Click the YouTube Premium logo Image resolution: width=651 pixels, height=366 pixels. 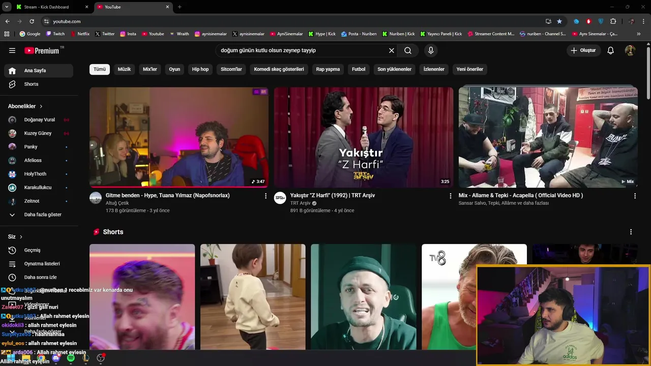(42, 50)
